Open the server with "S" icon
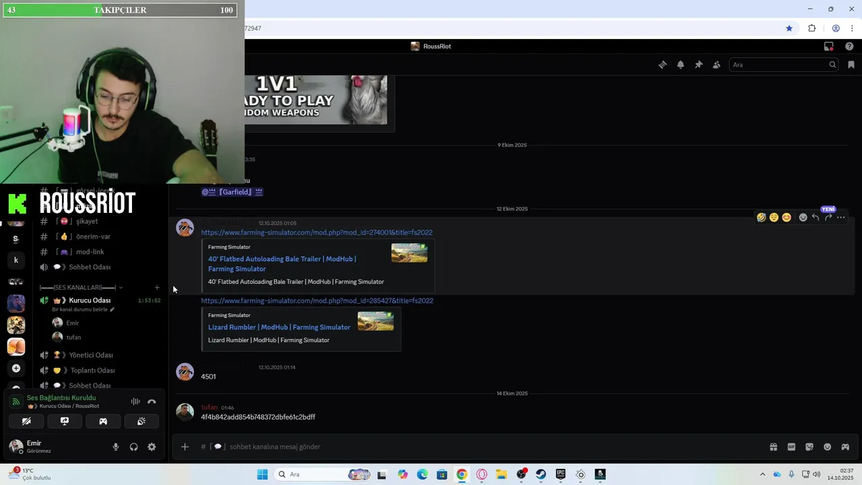862x485 pixels. (x=16, y=238)
